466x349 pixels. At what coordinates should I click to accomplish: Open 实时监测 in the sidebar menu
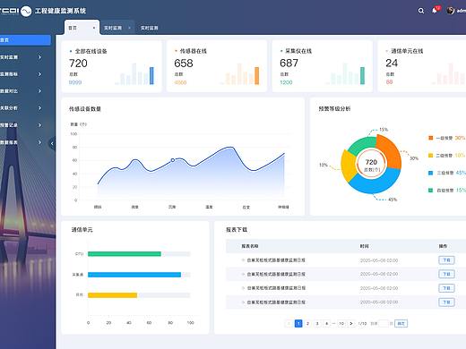(x=9, y=57)
